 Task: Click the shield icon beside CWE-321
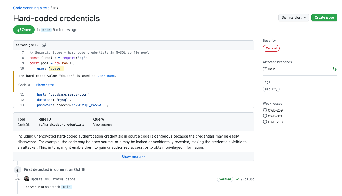point(265,116)
